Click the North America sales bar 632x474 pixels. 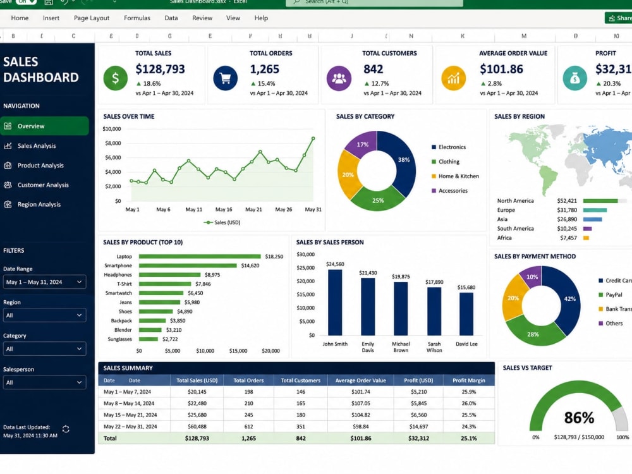click(x=600, y=201)
